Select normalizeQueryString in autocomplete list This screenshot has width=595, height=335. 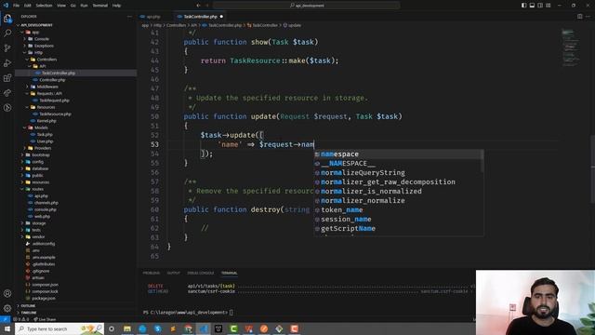[x=399, y=172]
